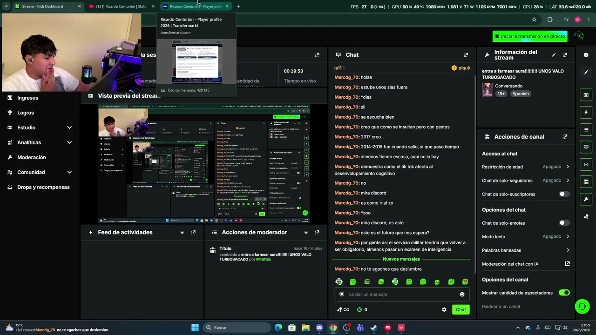Filter the Feed de actividades list
The image size is (596, 335).
(182, 232)
